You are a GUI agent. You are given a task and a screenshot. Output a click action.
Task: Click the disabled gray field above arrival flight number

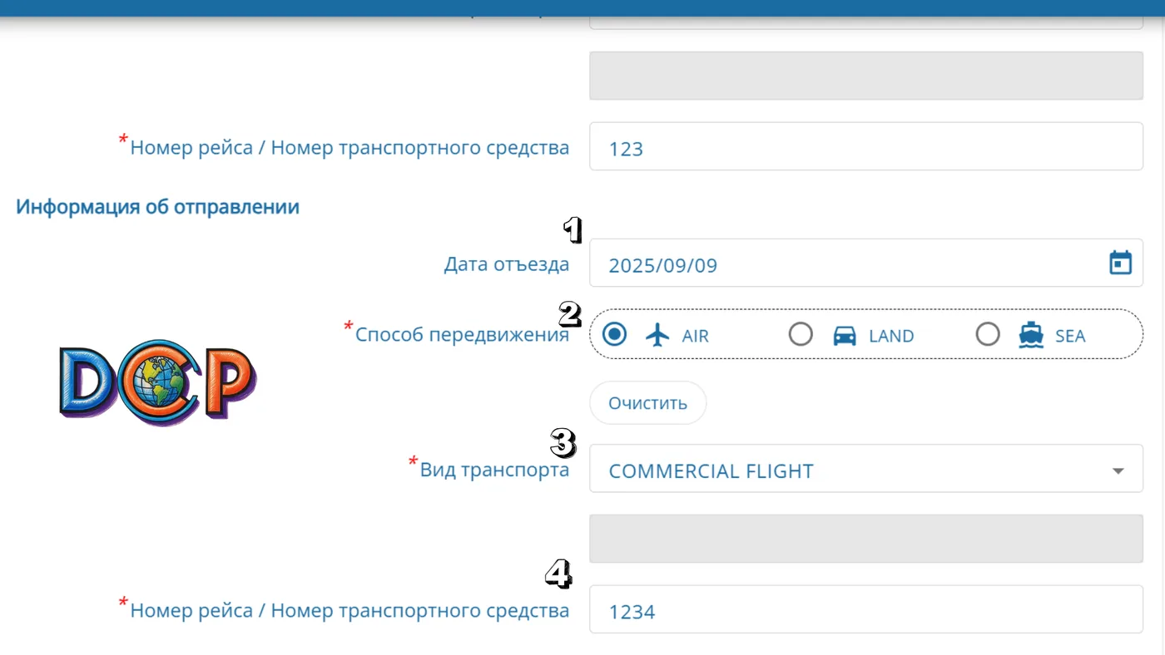[866, 76]
